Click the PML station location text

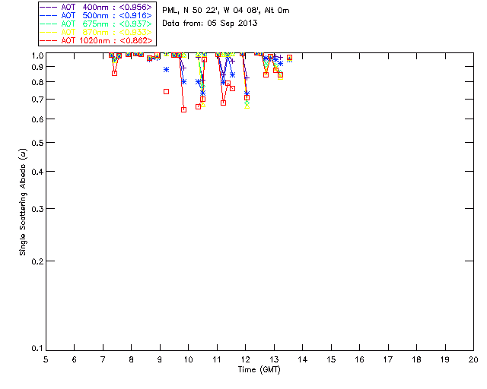point(226,11)
